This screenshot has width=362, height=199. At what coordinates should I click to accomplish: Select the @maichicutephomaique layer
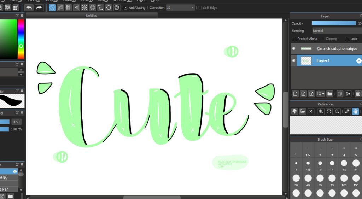pos(326,49)
